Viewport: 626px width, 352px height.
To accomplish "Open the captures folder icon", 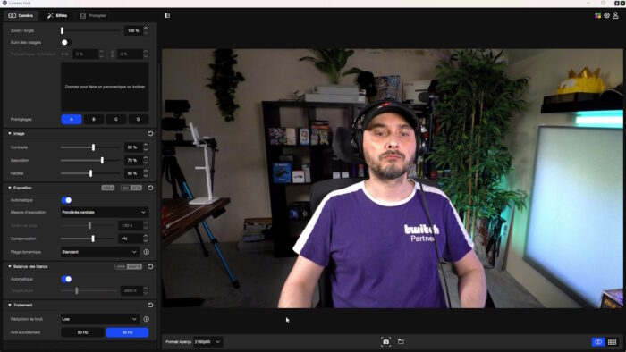I will (401, 341).
